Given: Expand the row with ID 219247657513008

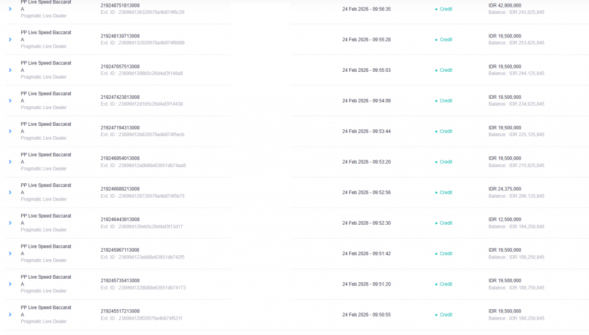Looking at the screenshot, I should pos(10,70).
